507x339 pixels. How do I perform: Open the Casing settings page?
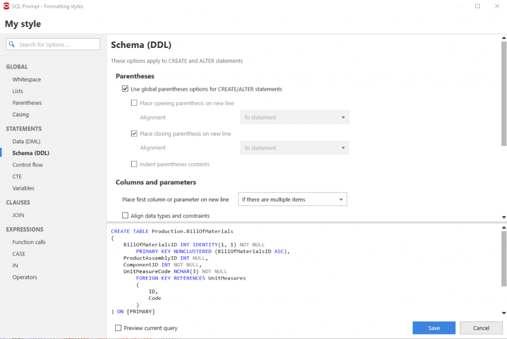[20, 114]
